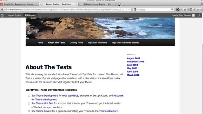
Task: Follow the Theme Development link
Action: [x=47, y=96]
